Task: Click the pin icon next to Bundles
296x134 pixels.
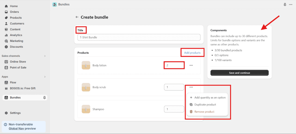Action: 44,98
